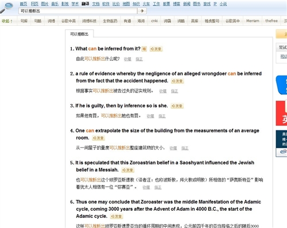Viewport: 287px width, 228px height.
Task: Play pronunciation for sentence 5 'belief in a Messiah'
Action: (x=128, y=170)
